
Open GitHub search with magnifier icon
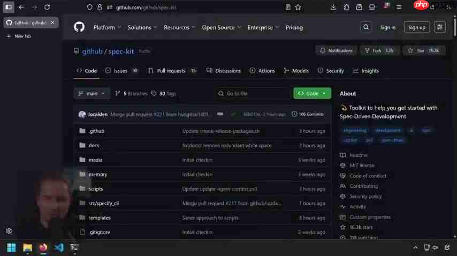(x=366, y=27)
